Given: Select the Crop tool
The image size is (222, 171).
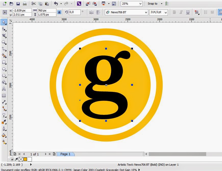Looking at the screenshot, I should click(x=4, y=36).
